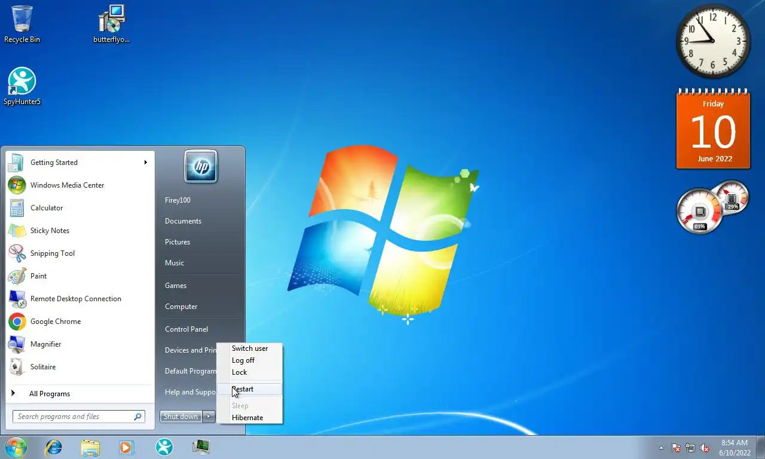Click the network tray icon

(690, 448)
